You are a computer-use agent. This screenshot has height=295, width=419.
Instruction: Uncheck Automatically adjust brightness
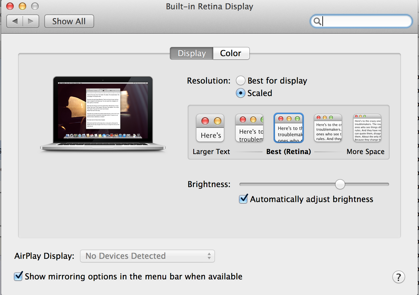pyautogui.click(x=243, y=199)
